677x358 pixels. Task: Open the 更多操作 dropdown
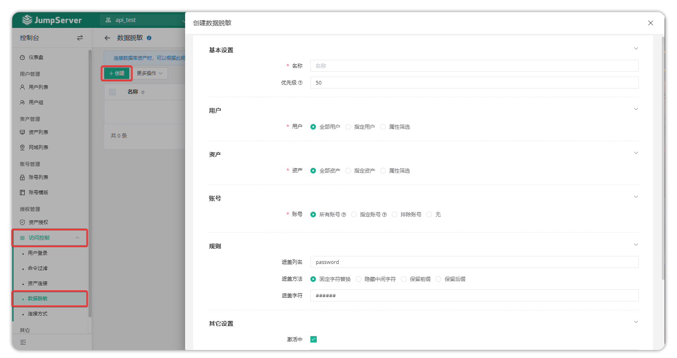150,73
